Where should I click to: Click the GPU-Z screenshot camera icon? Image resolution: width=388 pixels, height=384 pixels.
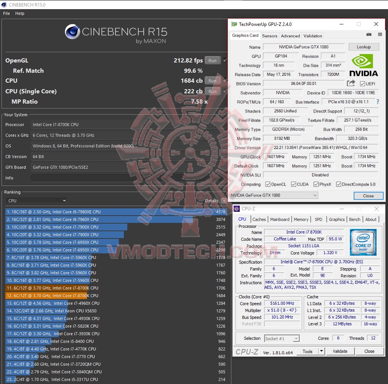pyautogui.click(x=369, y=34)
